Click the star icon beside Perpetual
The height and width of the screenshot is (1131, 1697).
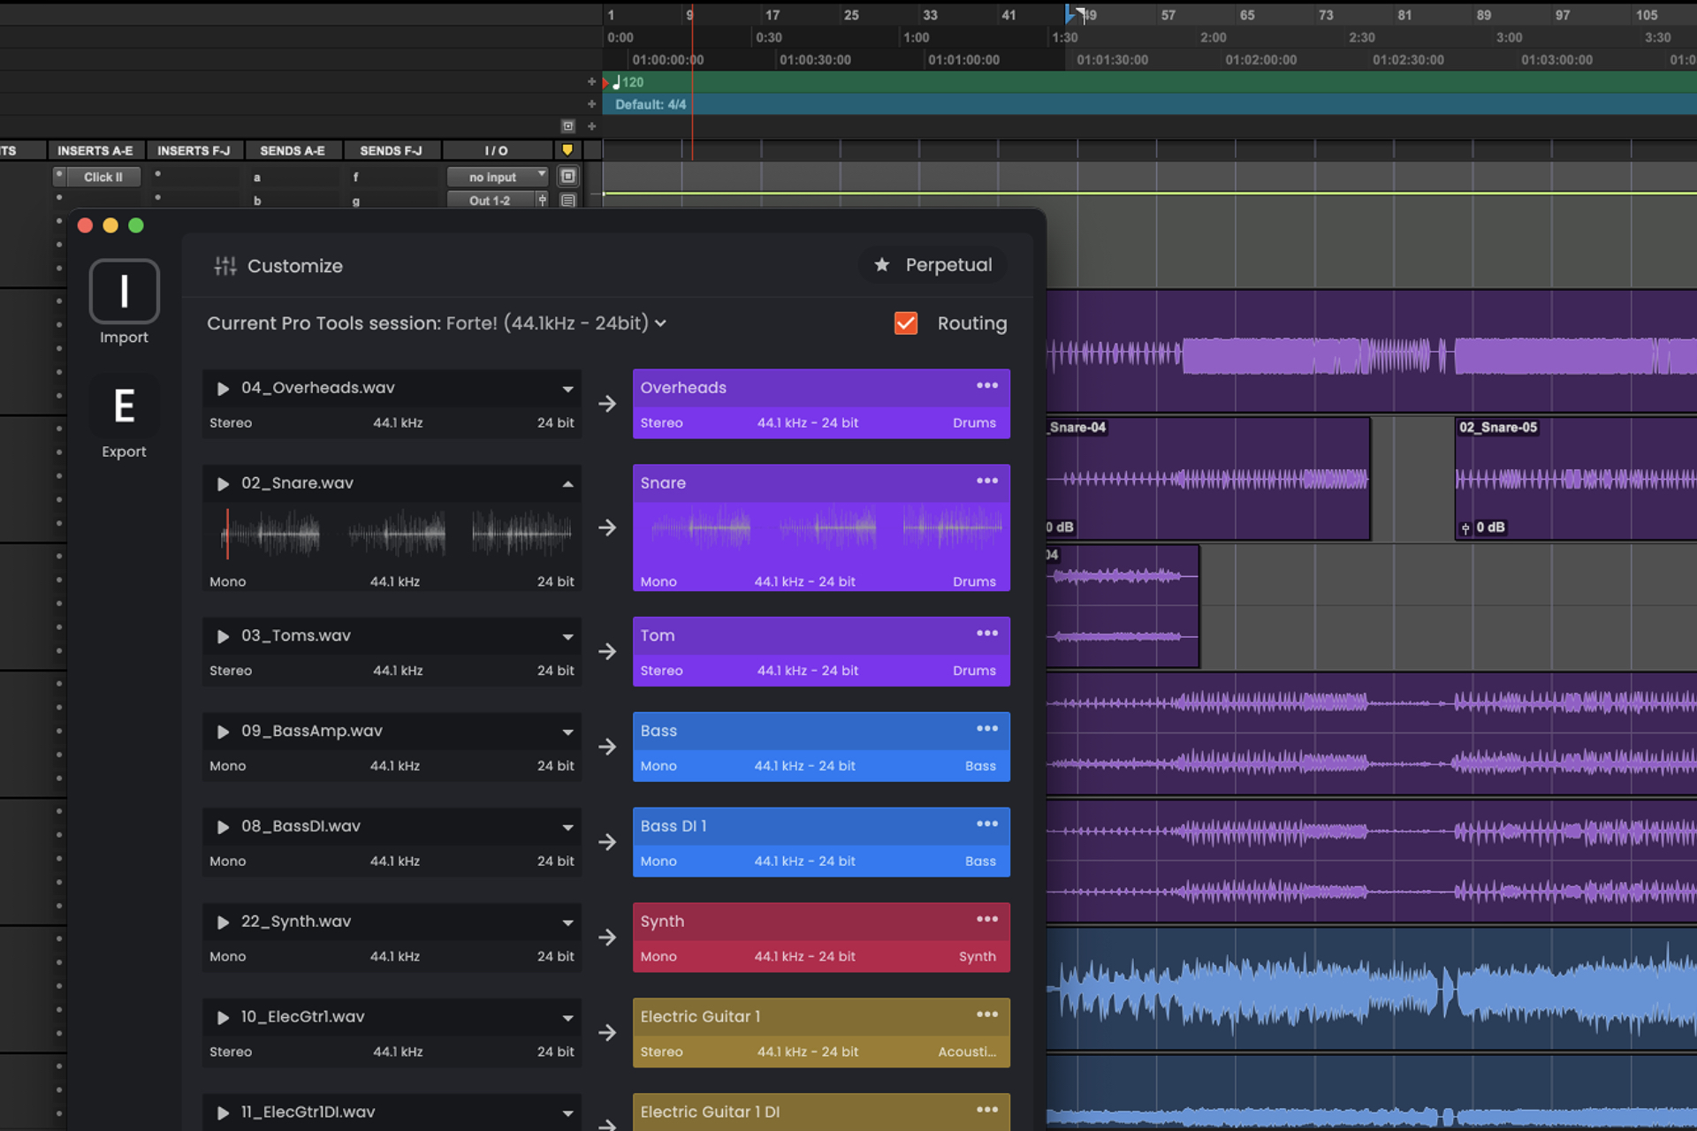881,265
